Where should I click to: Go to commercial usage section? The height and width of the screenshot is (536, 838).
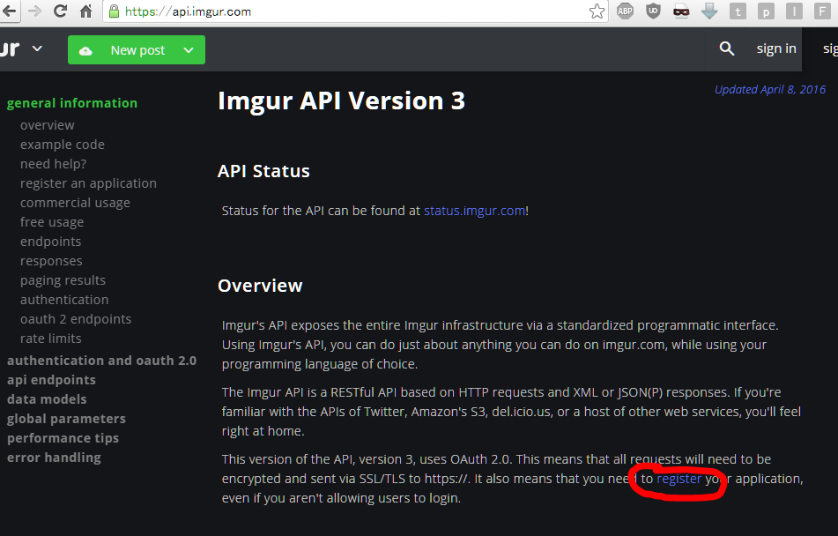click(x=76, y=203)
